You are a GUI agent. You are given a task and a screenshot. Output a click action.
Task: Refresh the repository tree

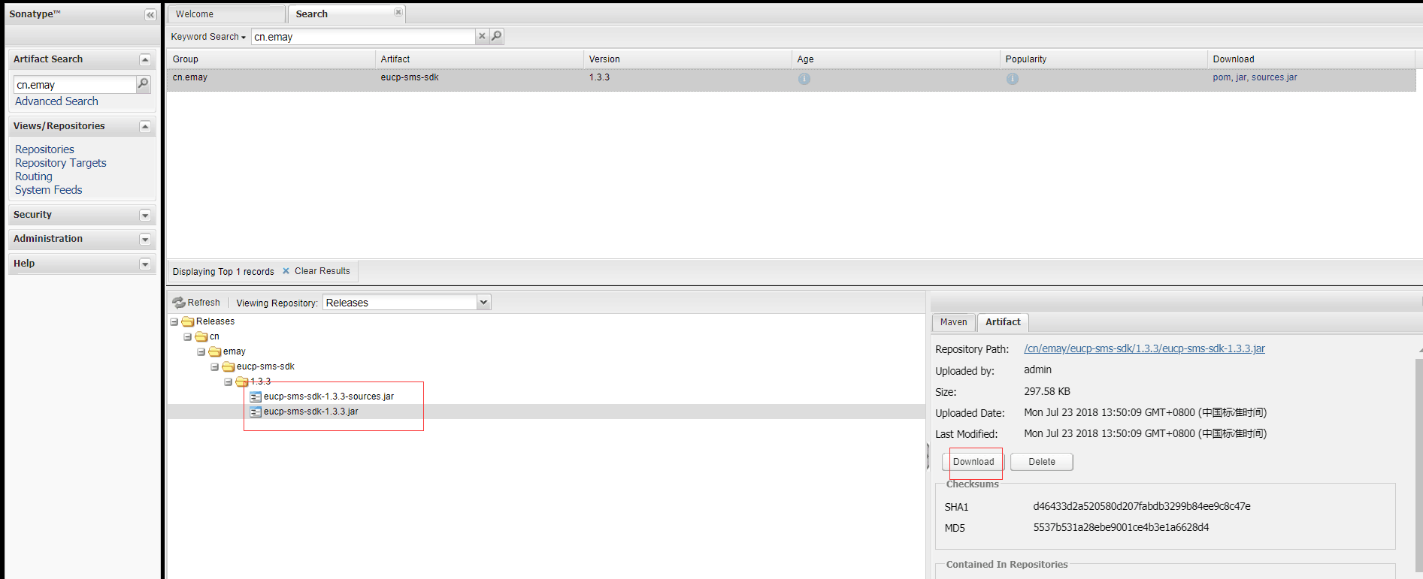click(196, 303)
